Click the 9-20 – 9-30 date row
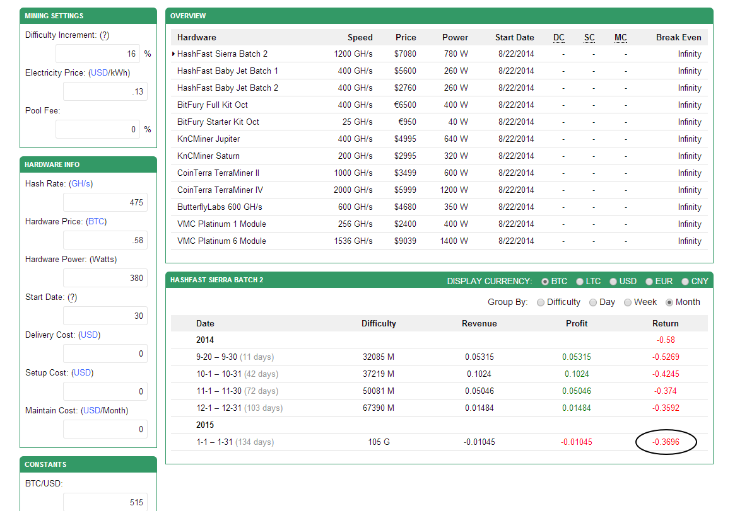This screenshot has height=511, width=747. (439, 357)
